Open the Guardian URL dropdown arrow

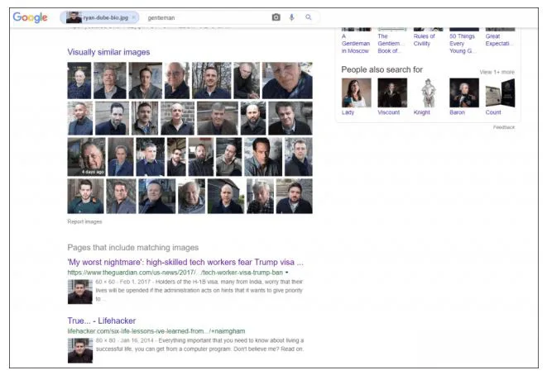coord(286,272)
